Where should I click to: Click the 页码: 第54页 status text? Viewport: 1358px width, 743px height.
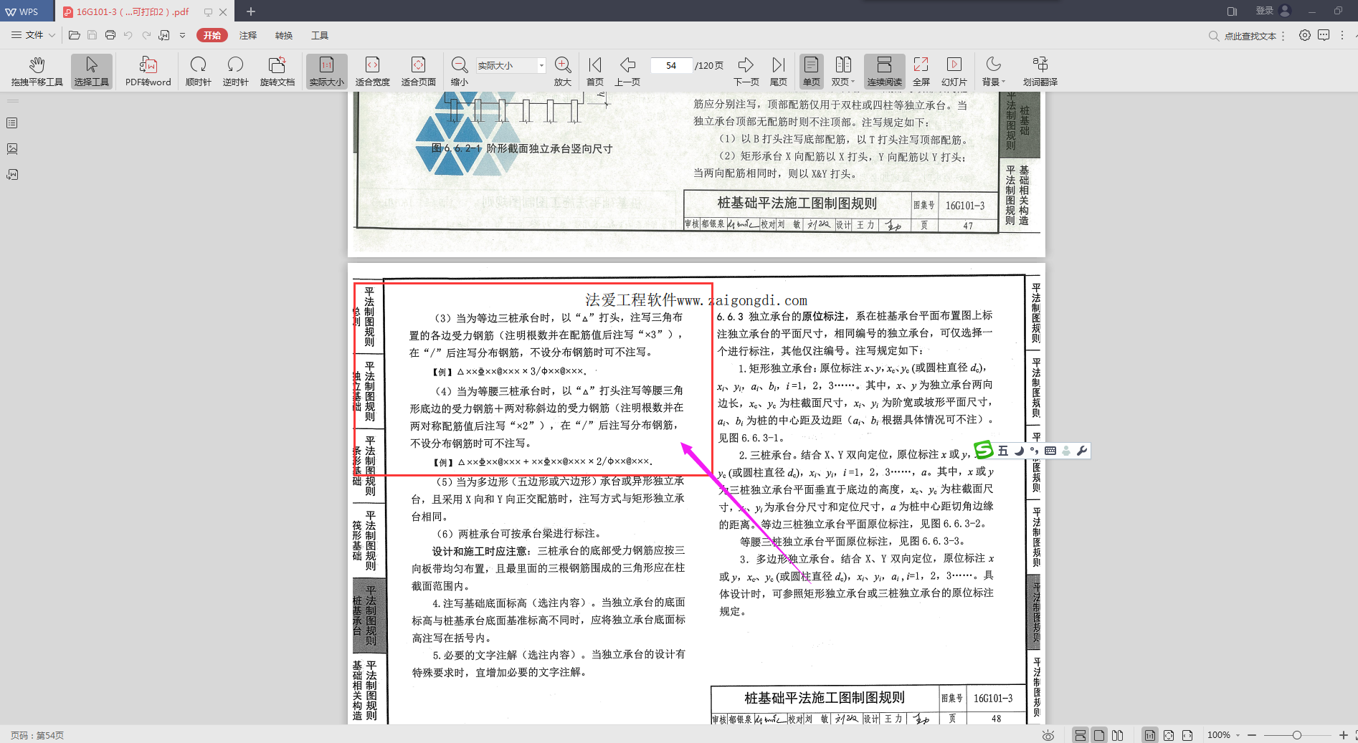point(37,735)
